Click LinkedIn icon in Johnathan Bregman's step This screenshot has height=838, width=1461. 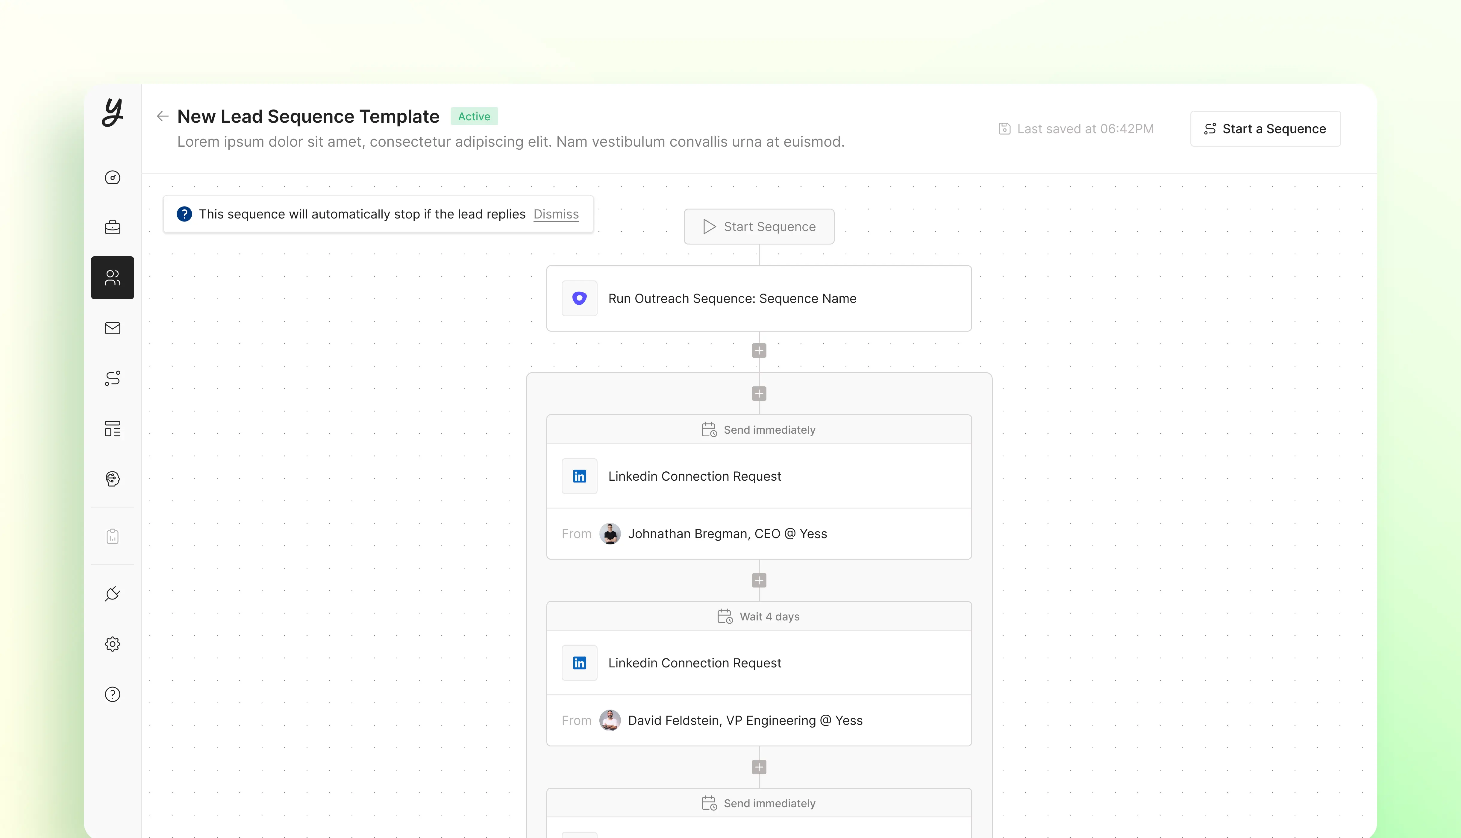pyautogui.click(x=580, y=476)
